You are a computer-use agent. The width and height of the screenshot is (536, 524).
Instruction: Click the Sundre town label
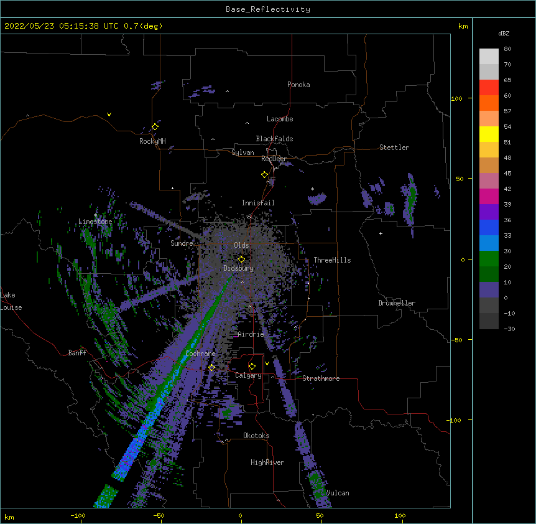pyautogui.click(x=182, y=243)
